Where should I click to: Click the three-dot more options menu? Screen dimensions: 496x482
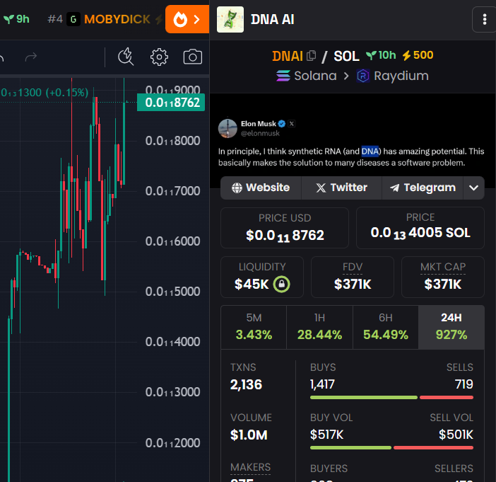tap(484, 19)
